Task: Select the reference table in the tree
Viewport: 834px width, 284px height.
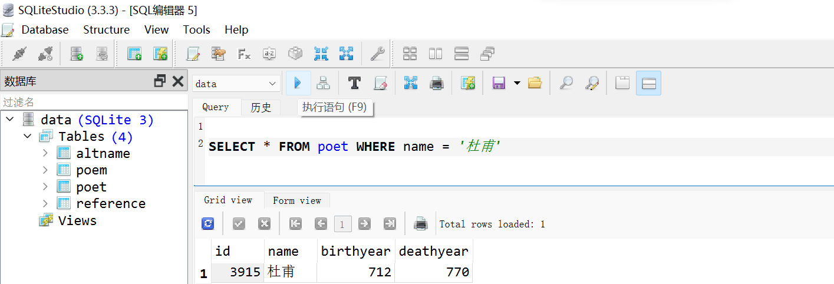Action: click(111, 203)
